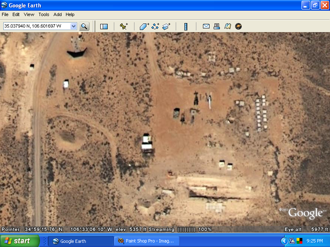Add a polygon tool icon
330x247 pixels.
point(144,26)
